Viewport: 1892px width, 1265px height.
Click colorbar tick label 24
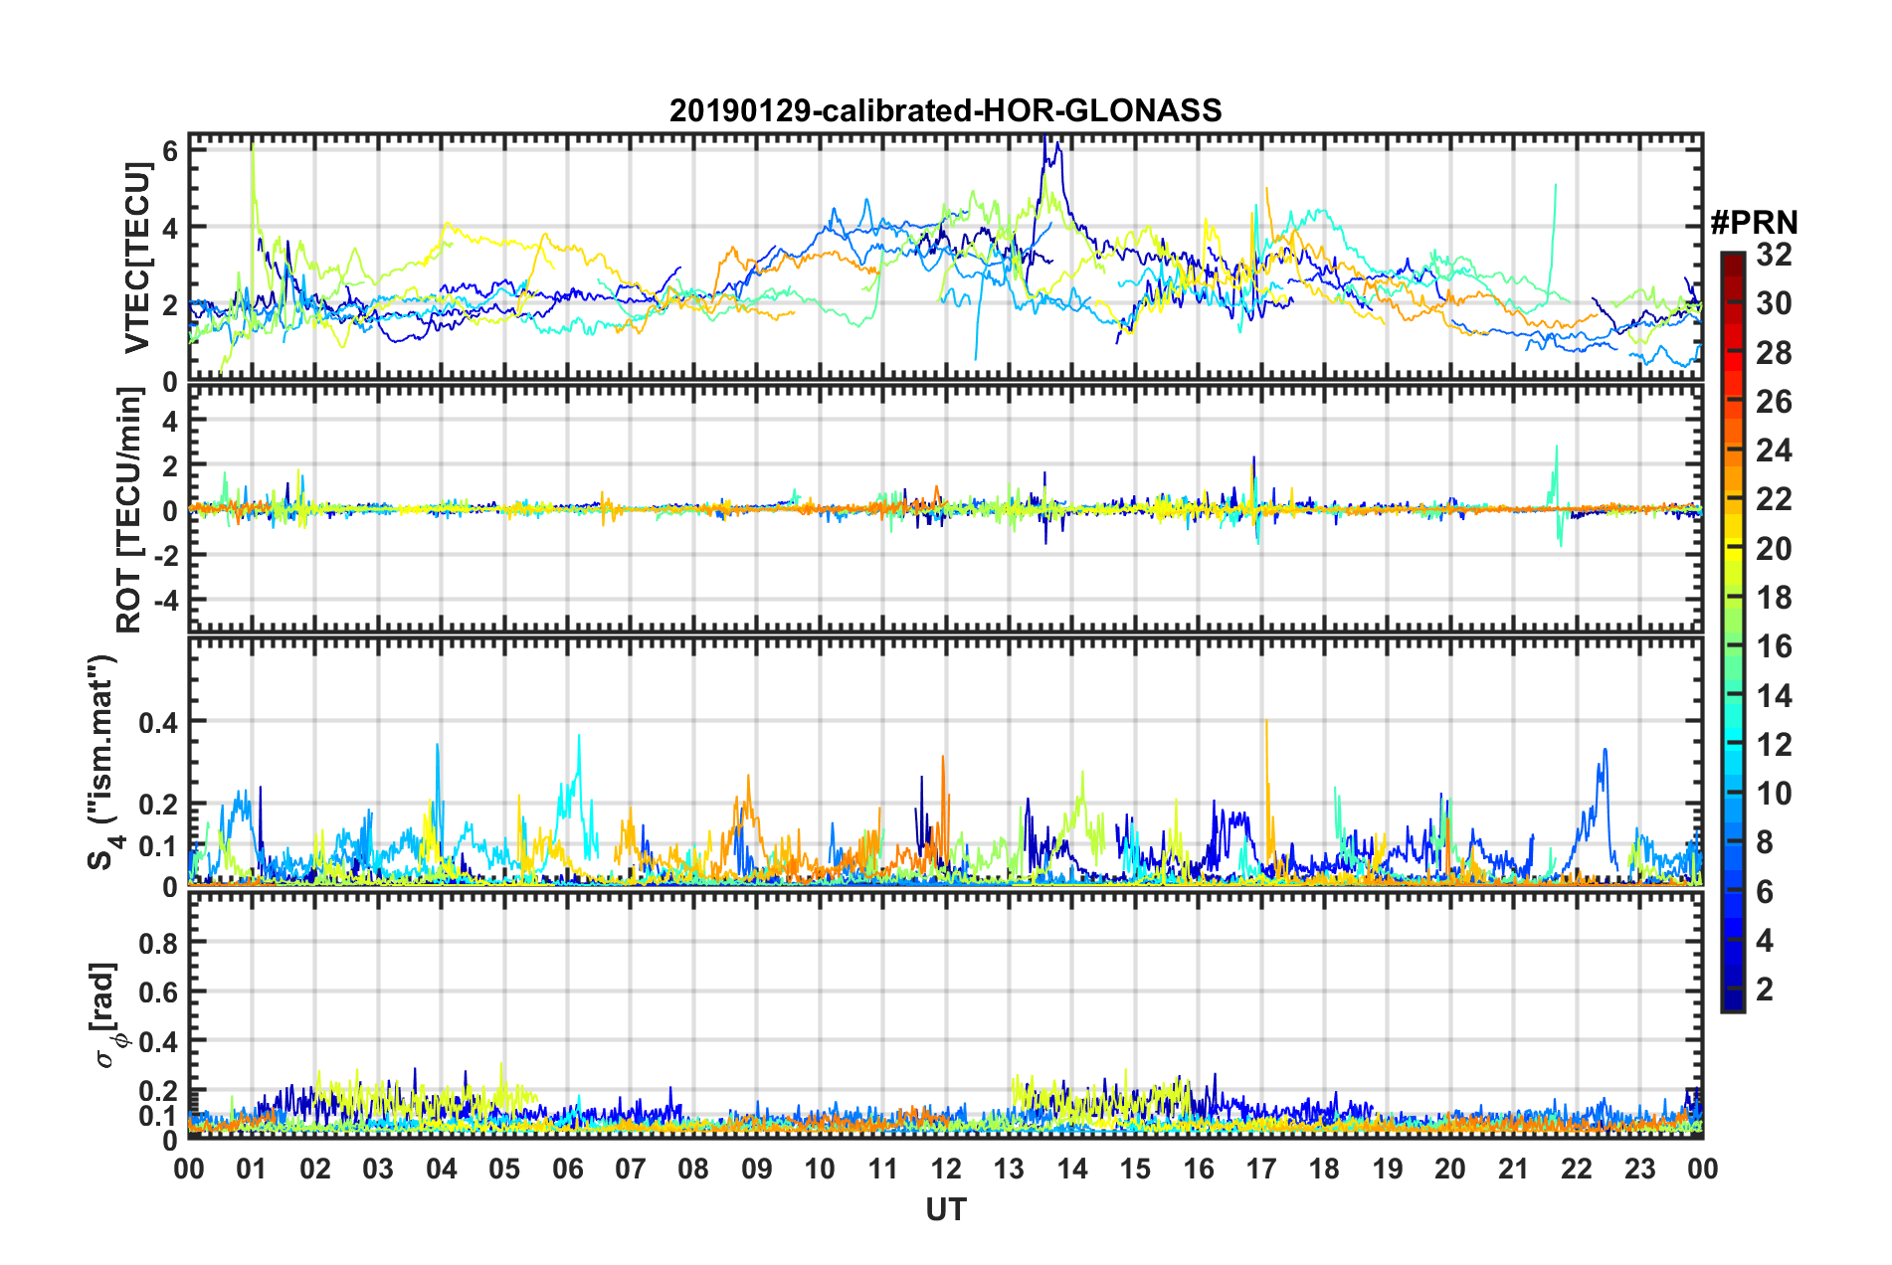[1774, 451]
